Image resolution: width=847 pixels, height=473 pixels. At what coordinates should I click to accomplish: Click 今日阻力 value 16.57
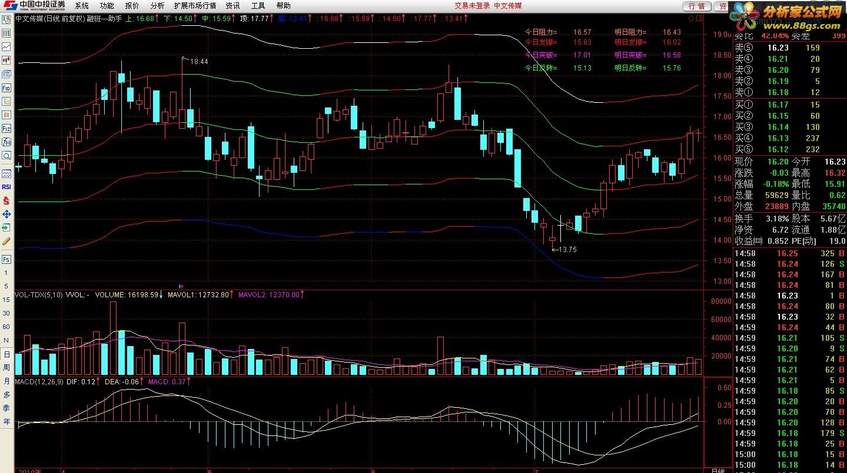[x=582, y=32]
